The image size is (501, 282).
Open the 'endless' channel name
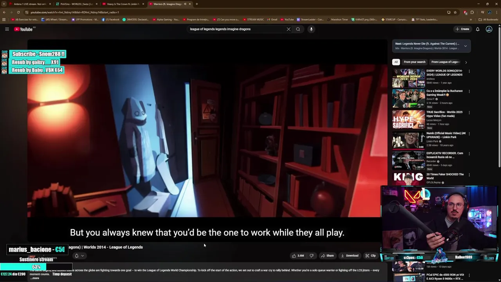pyautogui.click(x=431, y=79)
